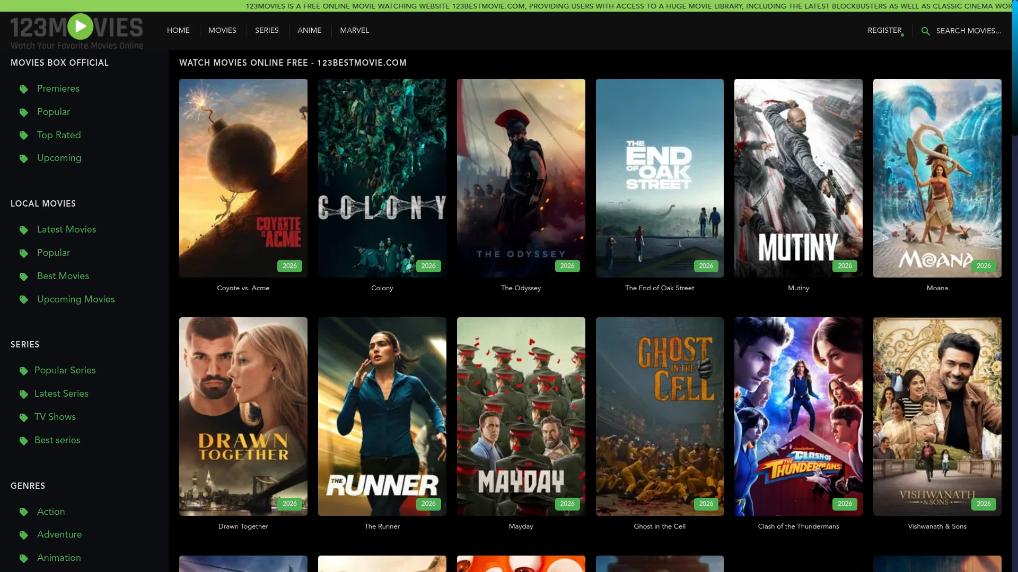Open the Upcoming Movies link
The image size is (1018, 572).
click(x=76, y=299)
